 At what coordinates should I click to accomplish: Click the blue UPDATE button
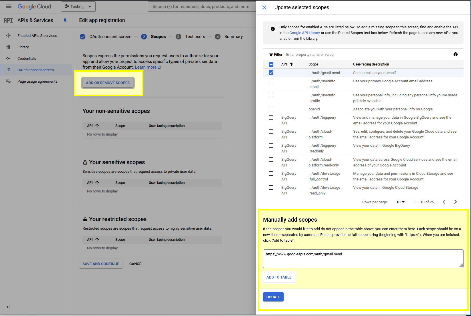click(x=273, y=297)
